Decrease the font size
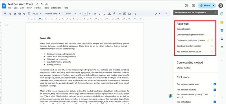 click(x=80, y=14)
